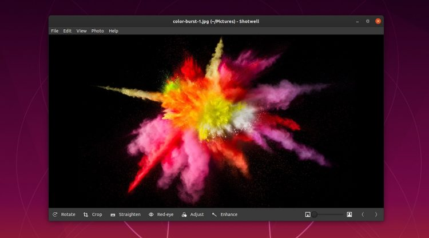Click the color-burst photo in viewer
Image resolution: width=429 pixels, height=238 pixels.
216,121
